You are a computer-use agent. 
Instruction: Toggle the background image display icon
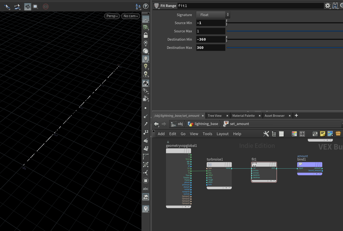click(146, 197)
